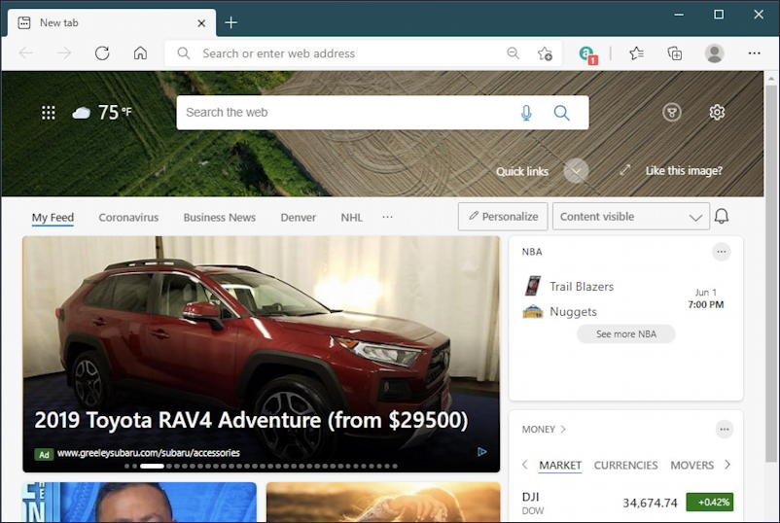Open the NHL feed tab
780x523 pixels.
pos(352,217)
